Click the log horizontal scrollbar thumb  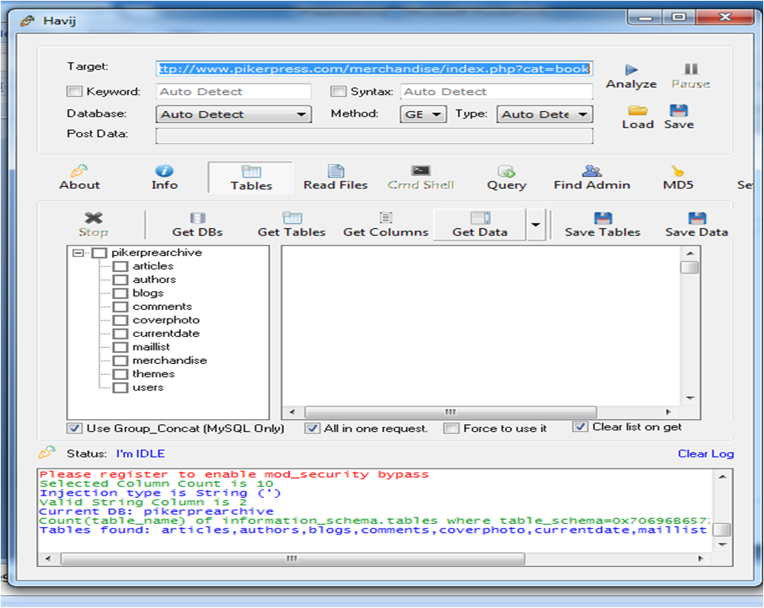(292, 558)
